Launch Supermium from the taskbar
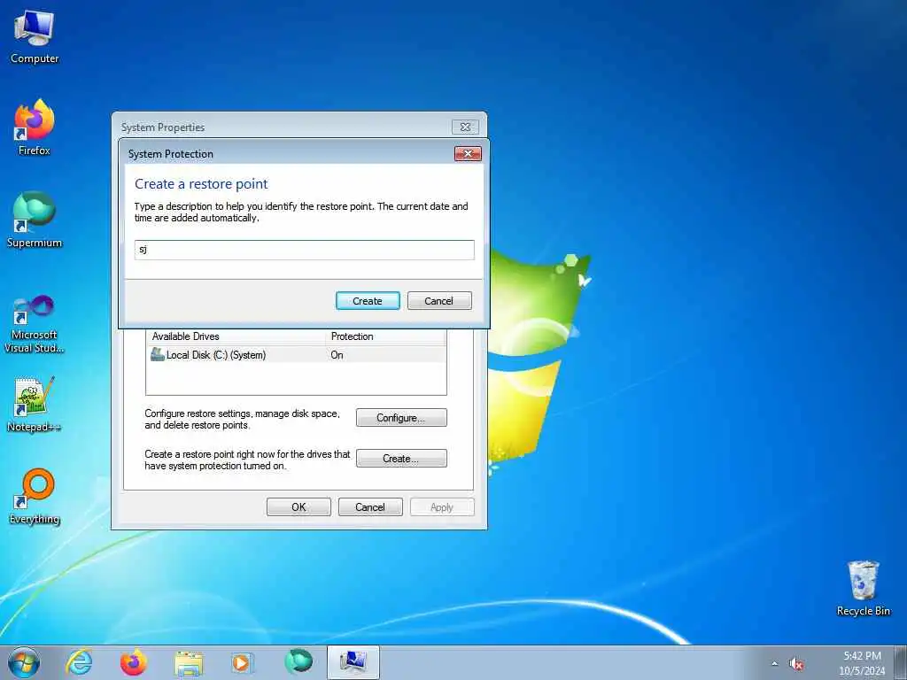This screenshot has width=907, height=680. tap(298, 662)
